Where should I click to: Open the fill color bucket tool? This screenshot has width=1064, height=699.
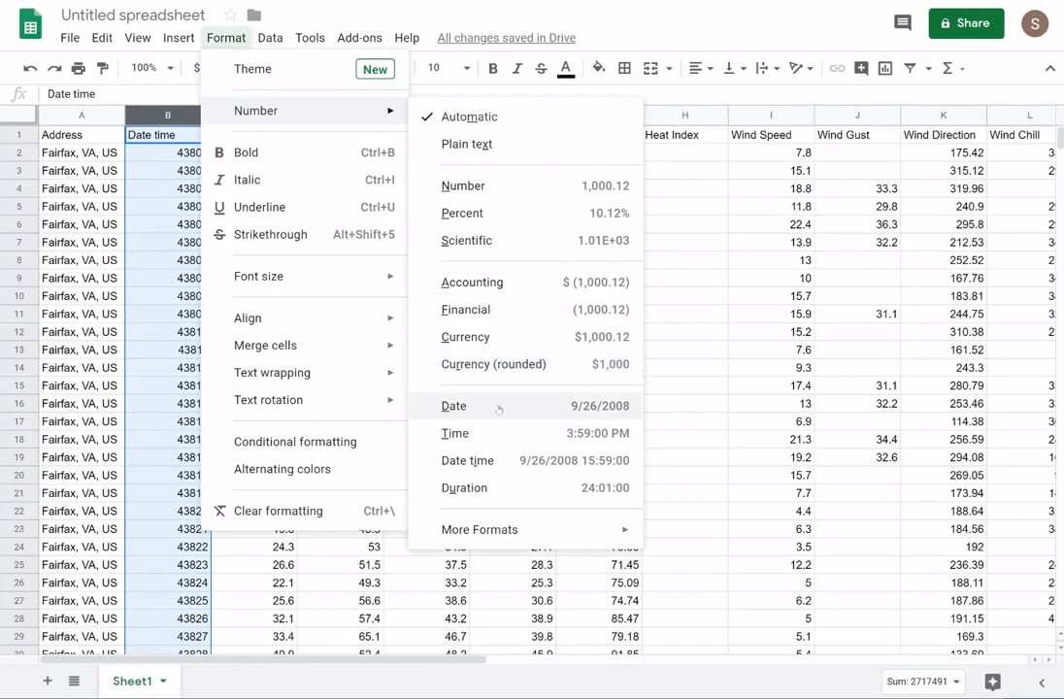(x=598, y=68)
